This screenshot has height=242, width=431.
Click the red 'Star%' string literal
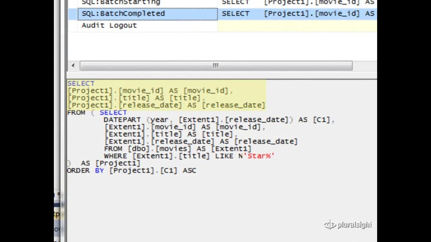(x=260, y=156)
